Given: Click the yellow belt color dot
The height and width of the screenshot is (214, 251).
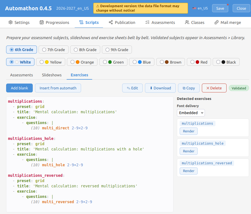Looking at the screenshot, I should click(x=47, y=62).
